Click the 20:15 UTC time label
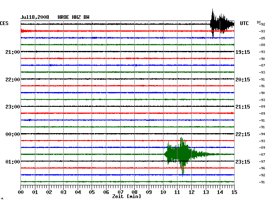 [x=243, y=80]
